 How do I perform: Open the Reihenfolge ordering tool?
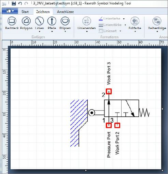tap(157, 24)
